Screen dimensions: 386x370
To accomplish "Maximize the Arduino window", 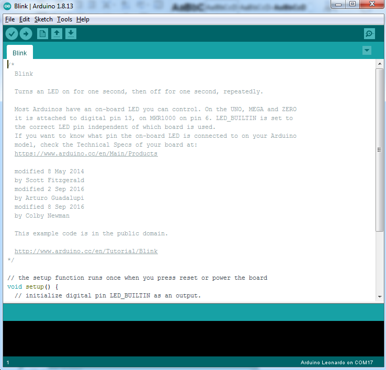I will click(x=353, y=4).
